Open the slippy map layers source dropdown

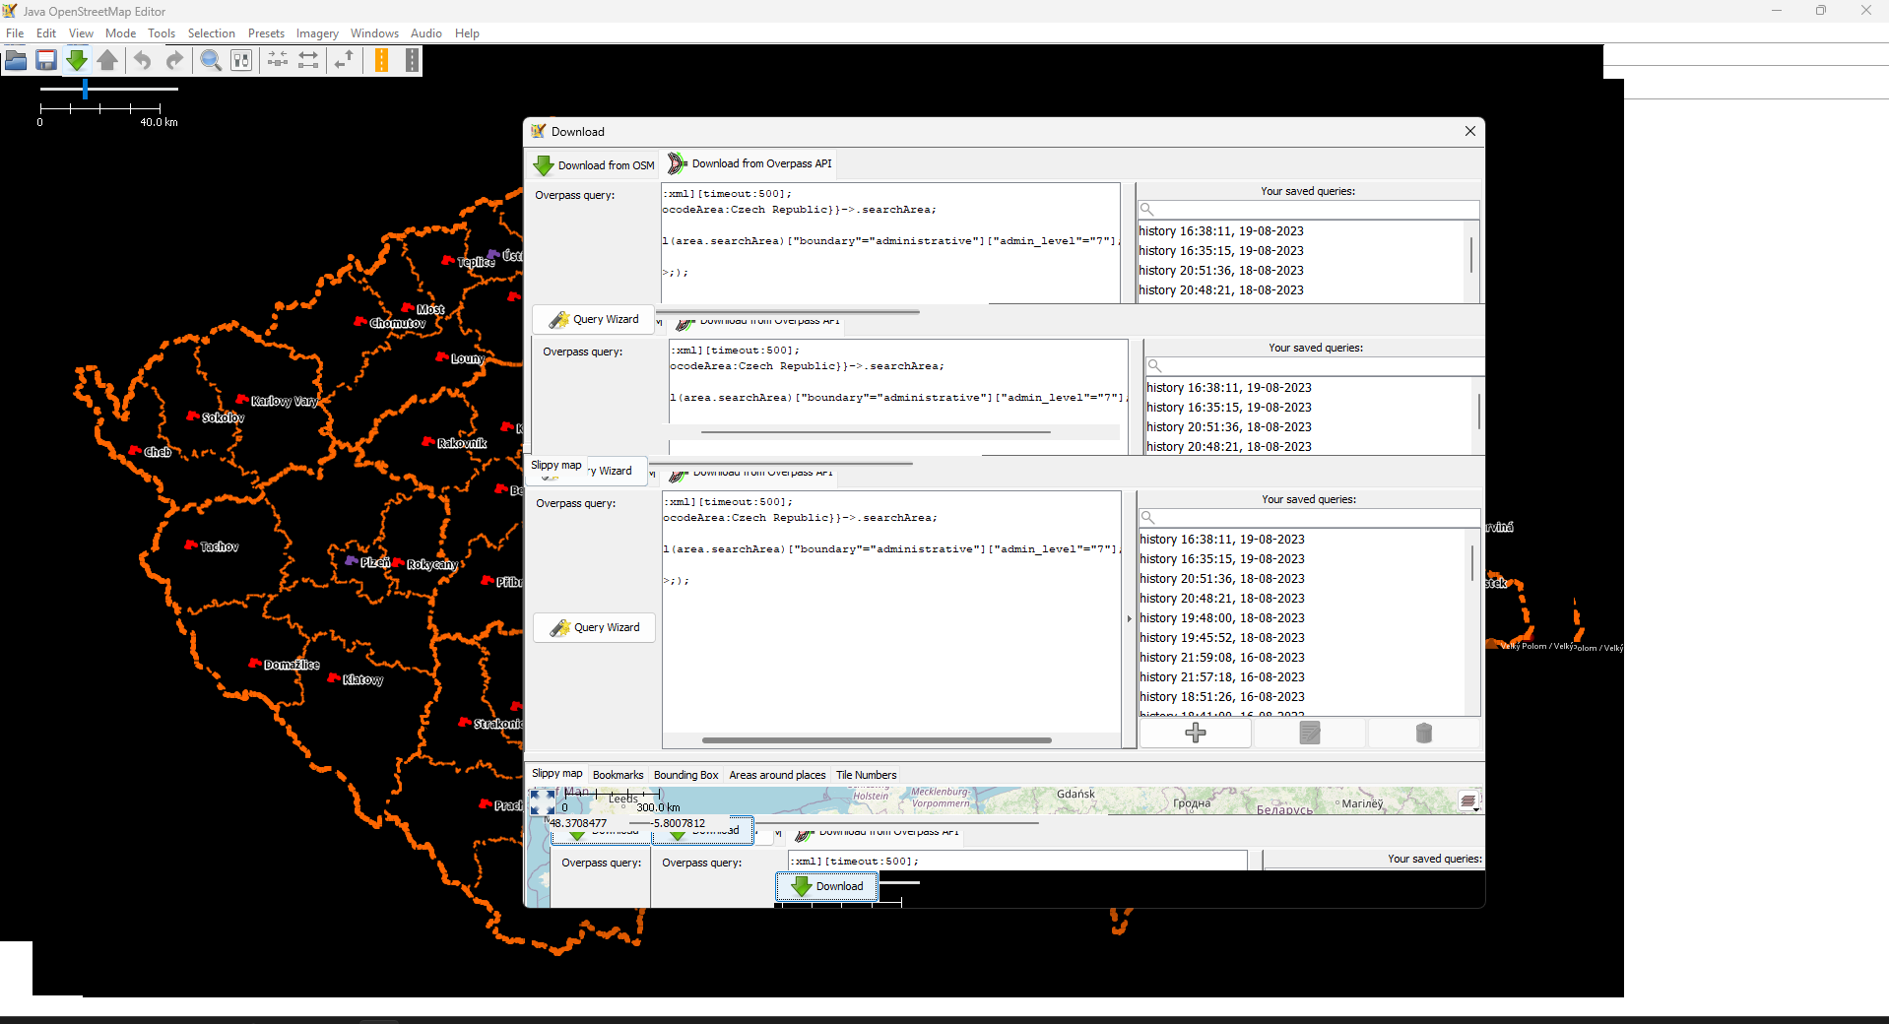(x=1469, y=801)
